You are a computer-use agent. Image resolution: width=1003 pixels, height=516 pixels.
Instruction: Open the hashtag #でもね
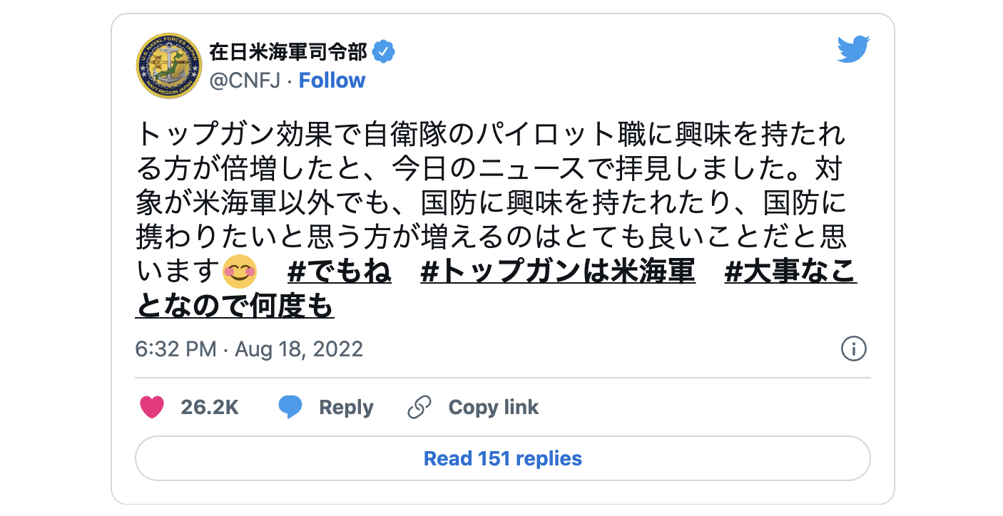click(x=340, y=273)
